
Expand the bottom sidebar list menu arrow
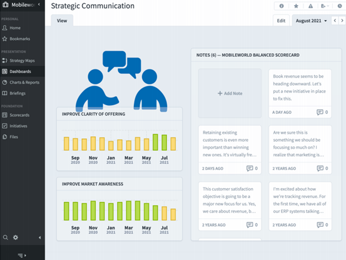point(22,255)
